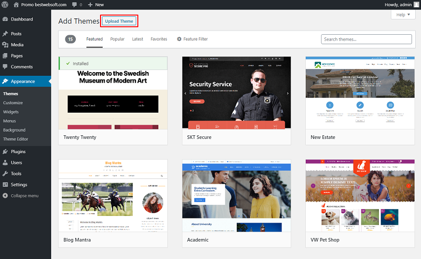Image resolution: width=421 pixels, height=259 pixels.
Task: Switch to the Popular tab
Action: pyautogui.click(x=117, y=39)
